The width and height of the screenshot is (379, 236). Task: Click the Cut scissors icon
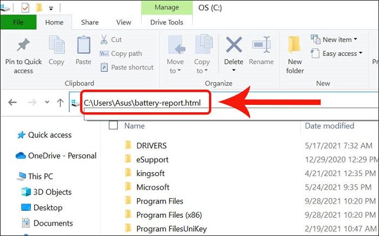104,39
